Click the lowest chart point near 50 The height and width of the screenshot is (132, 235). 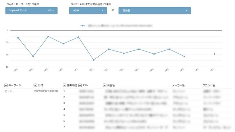pyautogui.click(x=93, y=60)
